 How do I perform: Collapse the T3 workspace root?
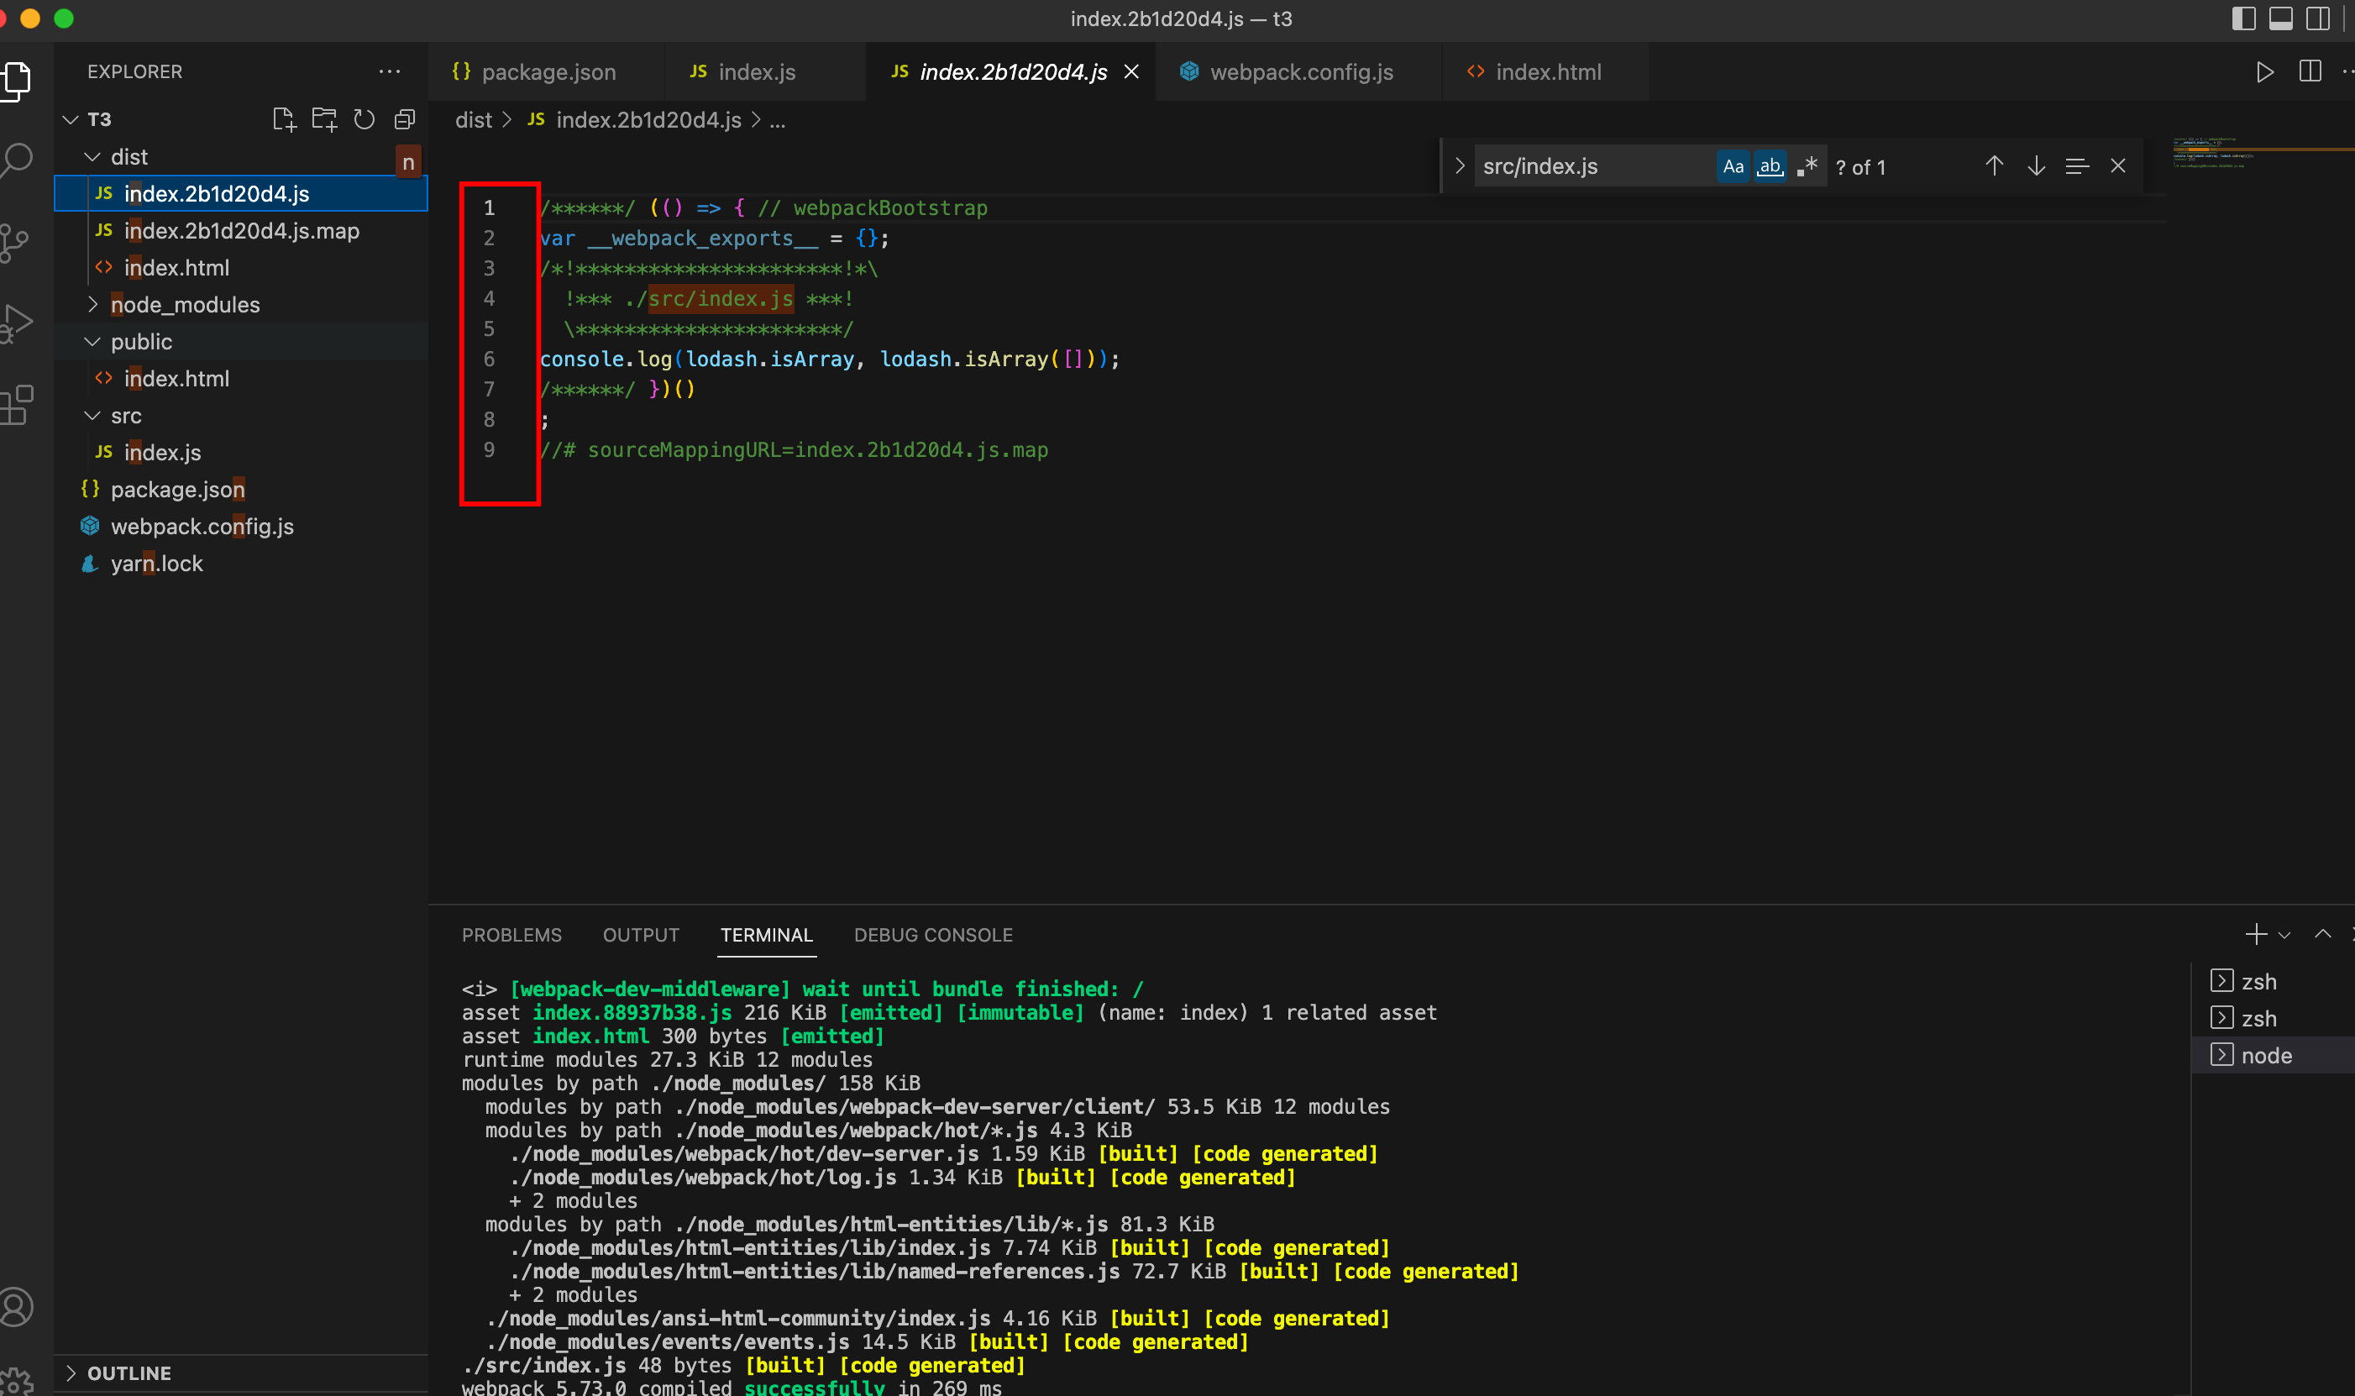coord(71,119)
